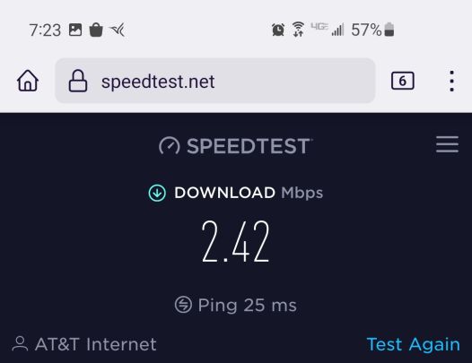
Task: Tap the Wi-Fi status bar icon
Action: 298,30
